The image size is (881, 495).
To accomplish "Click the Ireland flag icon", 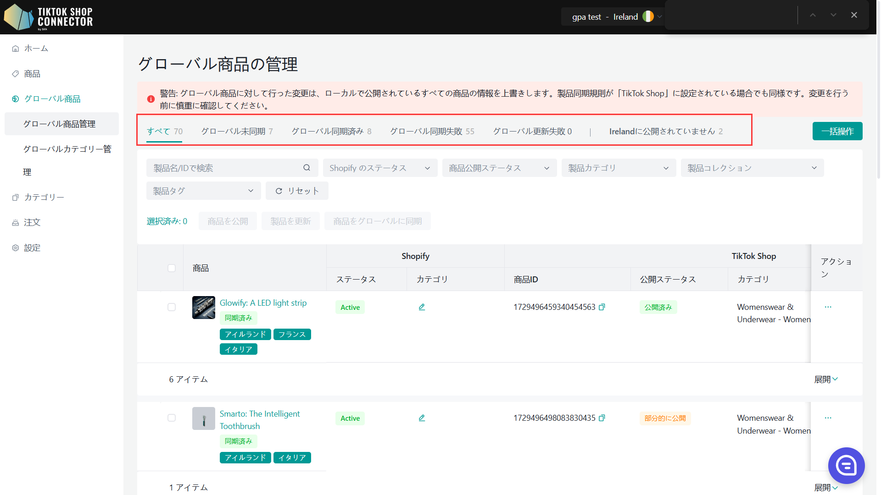I will coord(648,16).
